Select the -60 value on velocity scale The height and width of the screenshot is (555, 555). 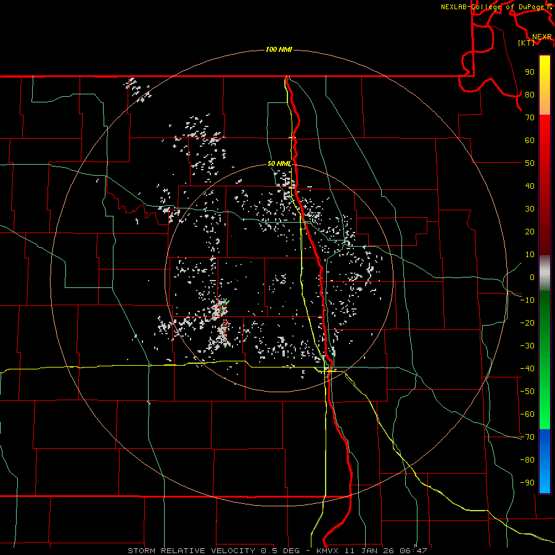pyautogui.click(x=527, y=414)
